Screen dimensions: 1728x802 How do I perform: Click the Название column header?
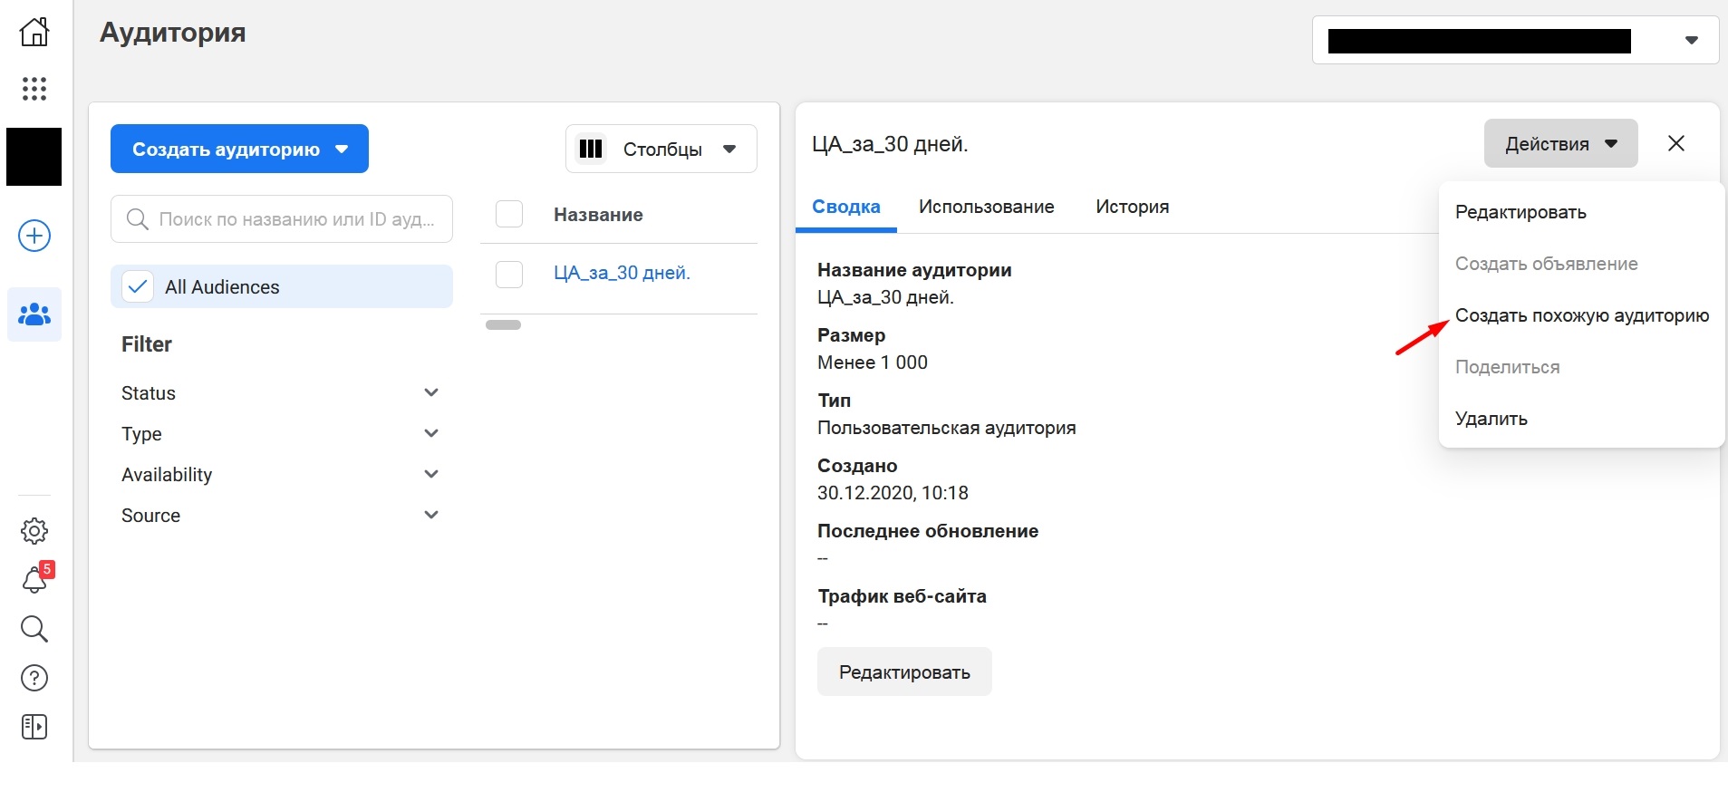(598, 215)
